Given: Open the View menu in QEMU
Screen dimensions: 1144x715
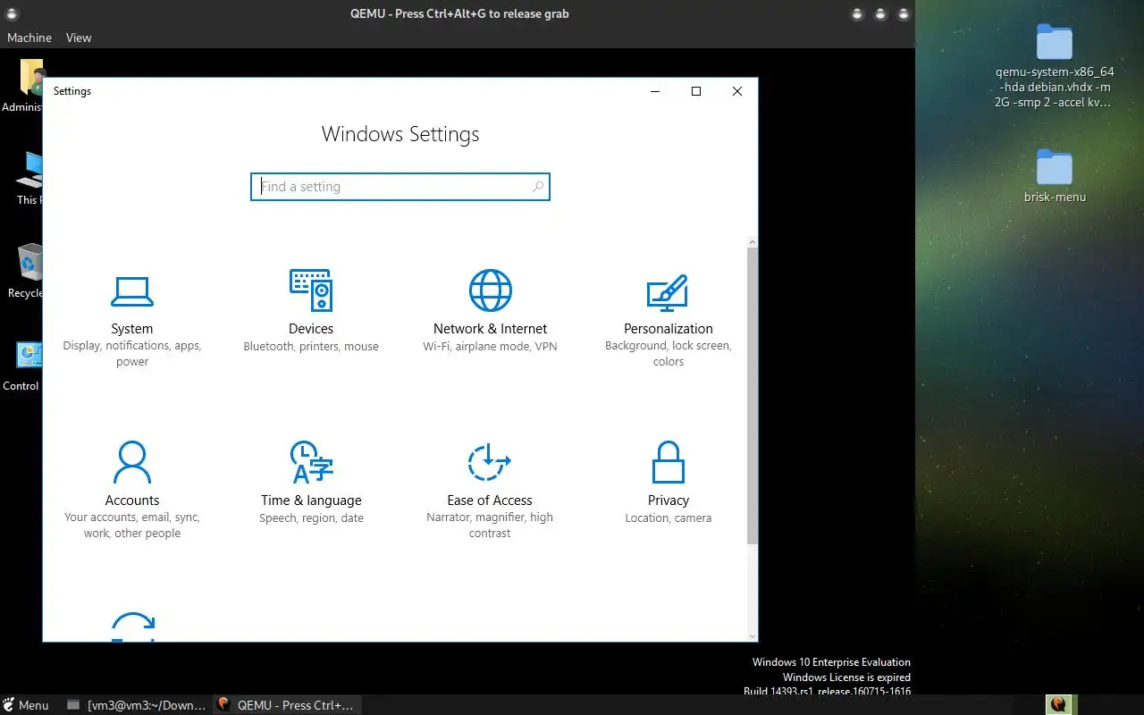Looking at the screenshot, I should (x=79, y=38).
